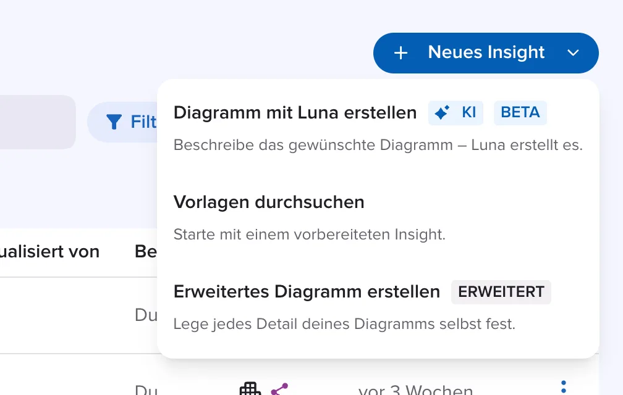Image resolution: width=623 pixels, height=395 pixels.
Task: Open the Filter button text
Action: [143, 122]
